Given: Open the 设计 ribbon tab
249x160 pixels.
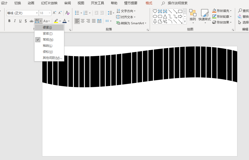Looking at the screenshot, I should [x=4, y=3].
